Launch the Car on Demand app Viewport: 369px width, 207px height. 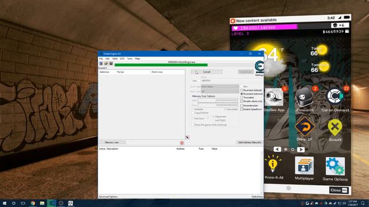[335, 96]
